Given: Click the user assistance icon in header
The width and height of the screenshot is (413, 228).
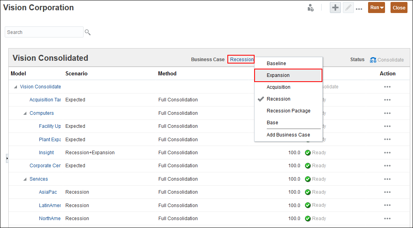Looking at the screenshot, I should click(311, 7).
